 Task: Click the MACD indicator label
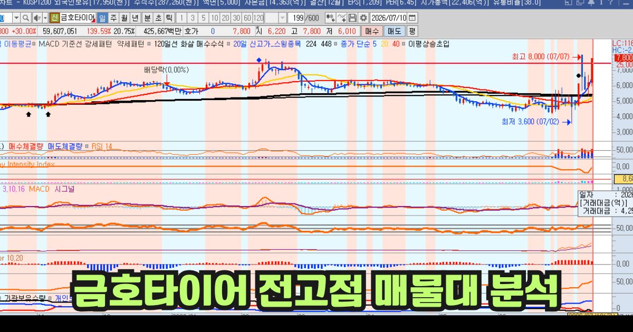pyautogui.click(x=39, y=189)
